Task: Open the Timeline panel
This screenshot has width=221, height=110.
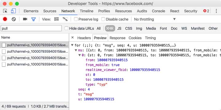Action: pos(87,11)
